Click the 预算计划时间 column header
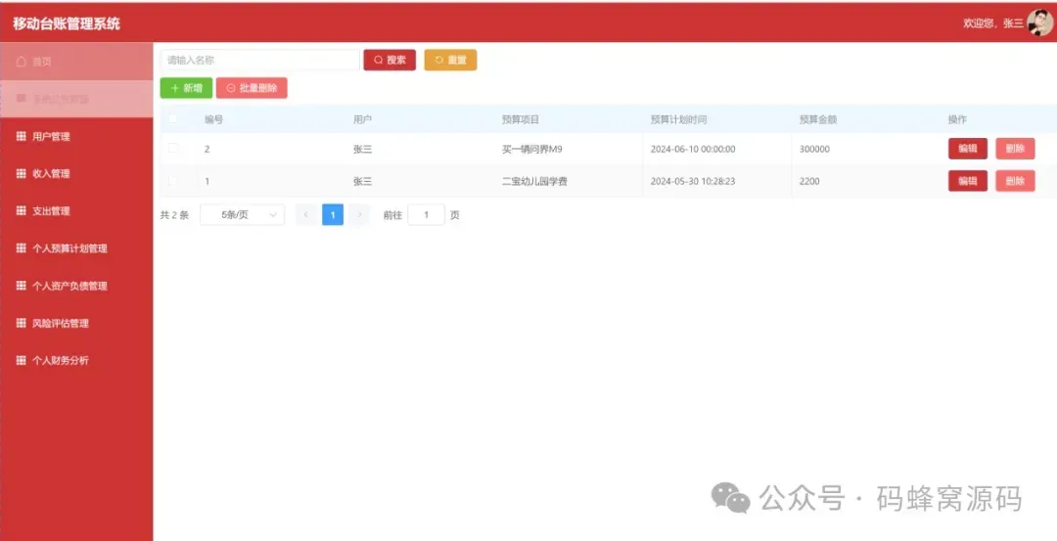 pos(678,120)
